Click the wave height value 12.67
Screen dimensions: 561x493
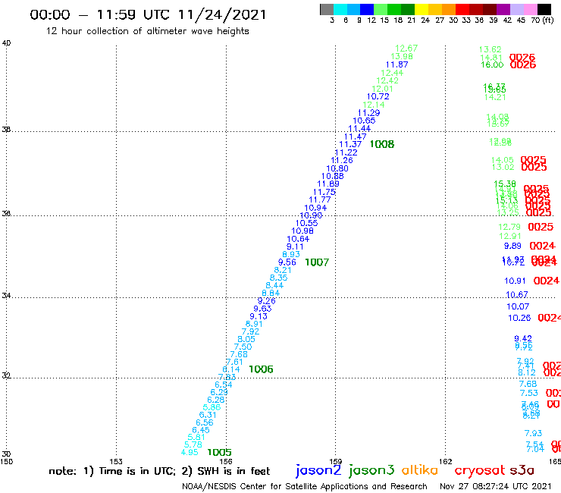406,49
